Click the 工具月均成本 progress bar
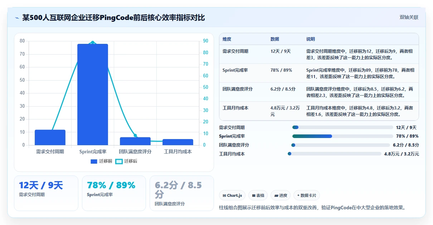 [x=335, y=154]
